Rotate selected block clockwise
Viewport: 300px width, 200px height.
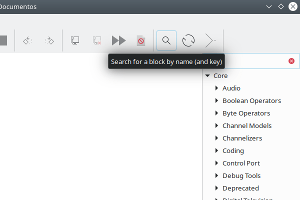[x=49, y=40]
